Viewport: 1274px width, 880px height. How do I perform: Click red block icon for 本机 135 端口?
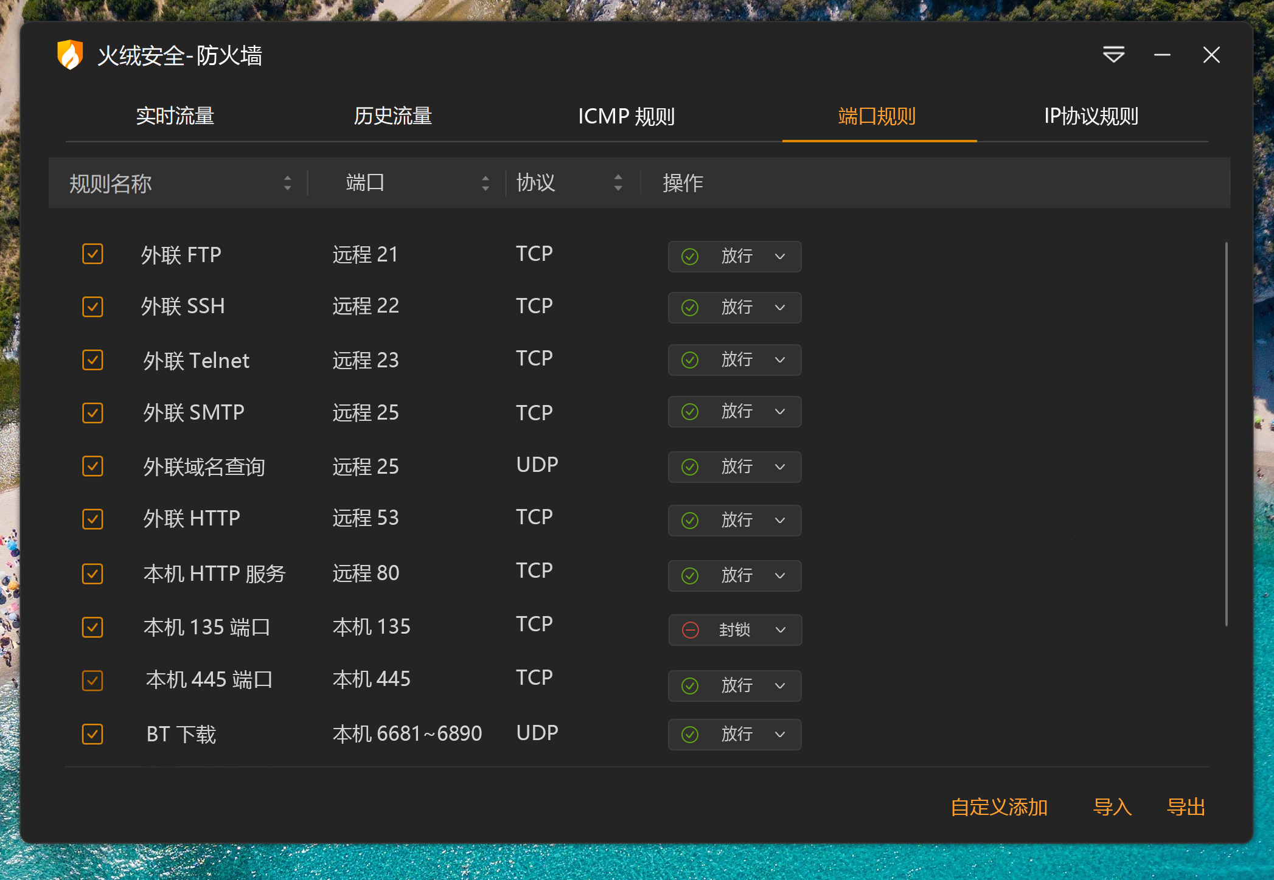coord(690,630)
